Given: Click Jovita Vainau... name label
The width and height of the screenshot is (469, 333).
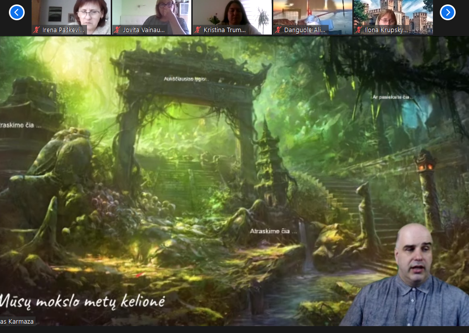Looking at the screenshot, I should click(x=144, y=30).
